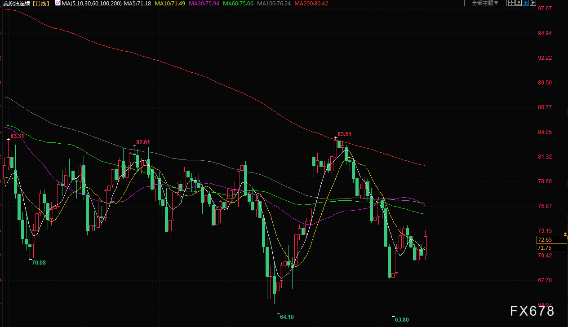This screenshot has height=327, width=568.
Task: Click the 92.22 axis value
Action: pos(545,58)
